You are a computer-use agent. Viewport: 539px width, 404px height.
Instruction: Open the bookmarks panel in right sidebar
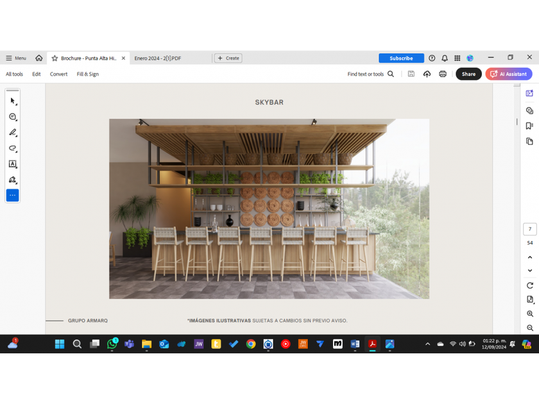(529, 126)
